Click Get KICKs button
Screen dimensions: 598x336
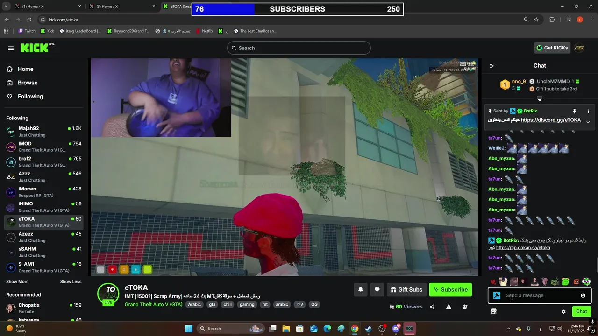(552, 48)
